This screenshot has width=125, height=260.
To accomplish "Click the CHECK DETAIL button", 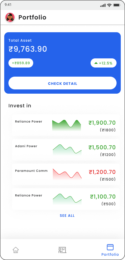I will tap(62, 83).
